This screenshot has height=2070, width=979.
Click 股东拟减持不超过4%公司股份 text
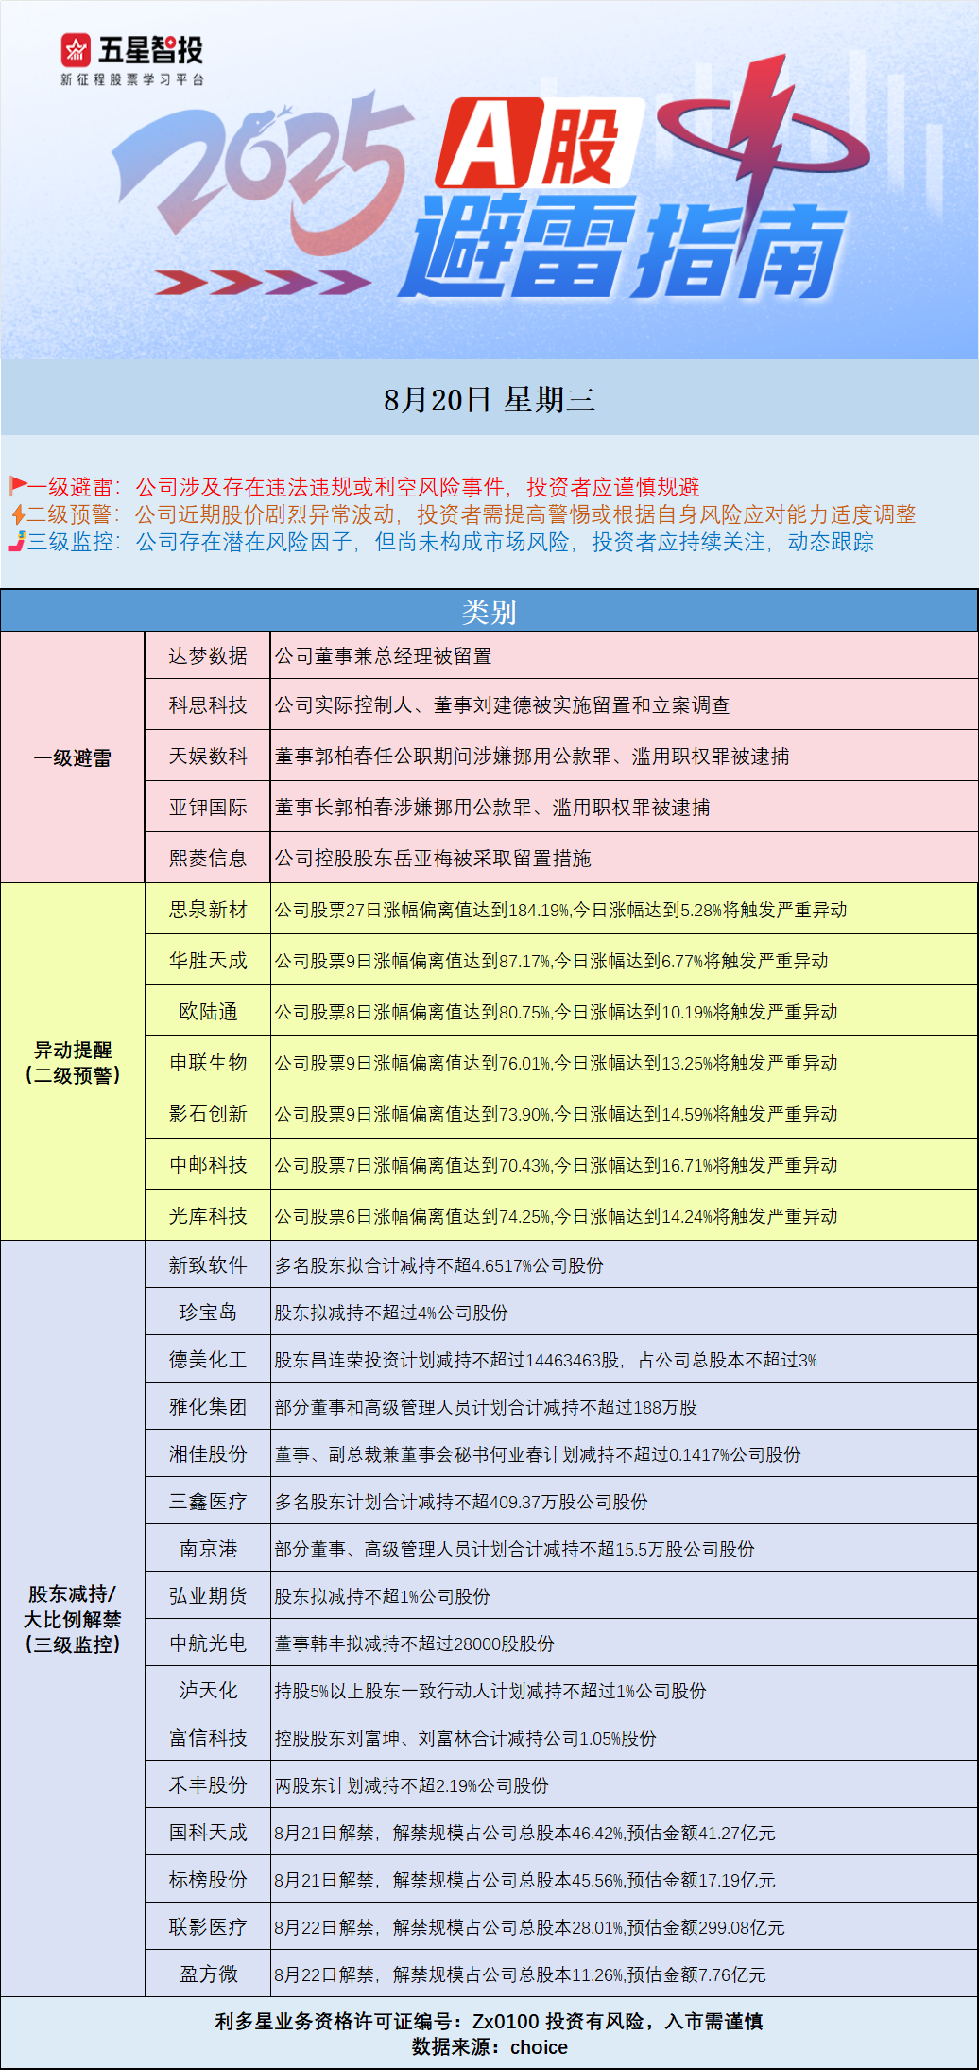point(391,1313)
